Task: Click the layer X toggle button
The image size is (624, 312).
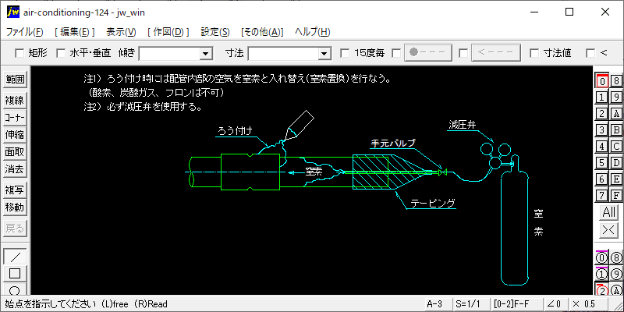Action: 609,229
